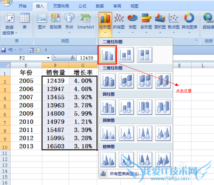Screen dimensions: 214x185
Task: Select the stacked pyramid chart
Action: tap(126, 159)
